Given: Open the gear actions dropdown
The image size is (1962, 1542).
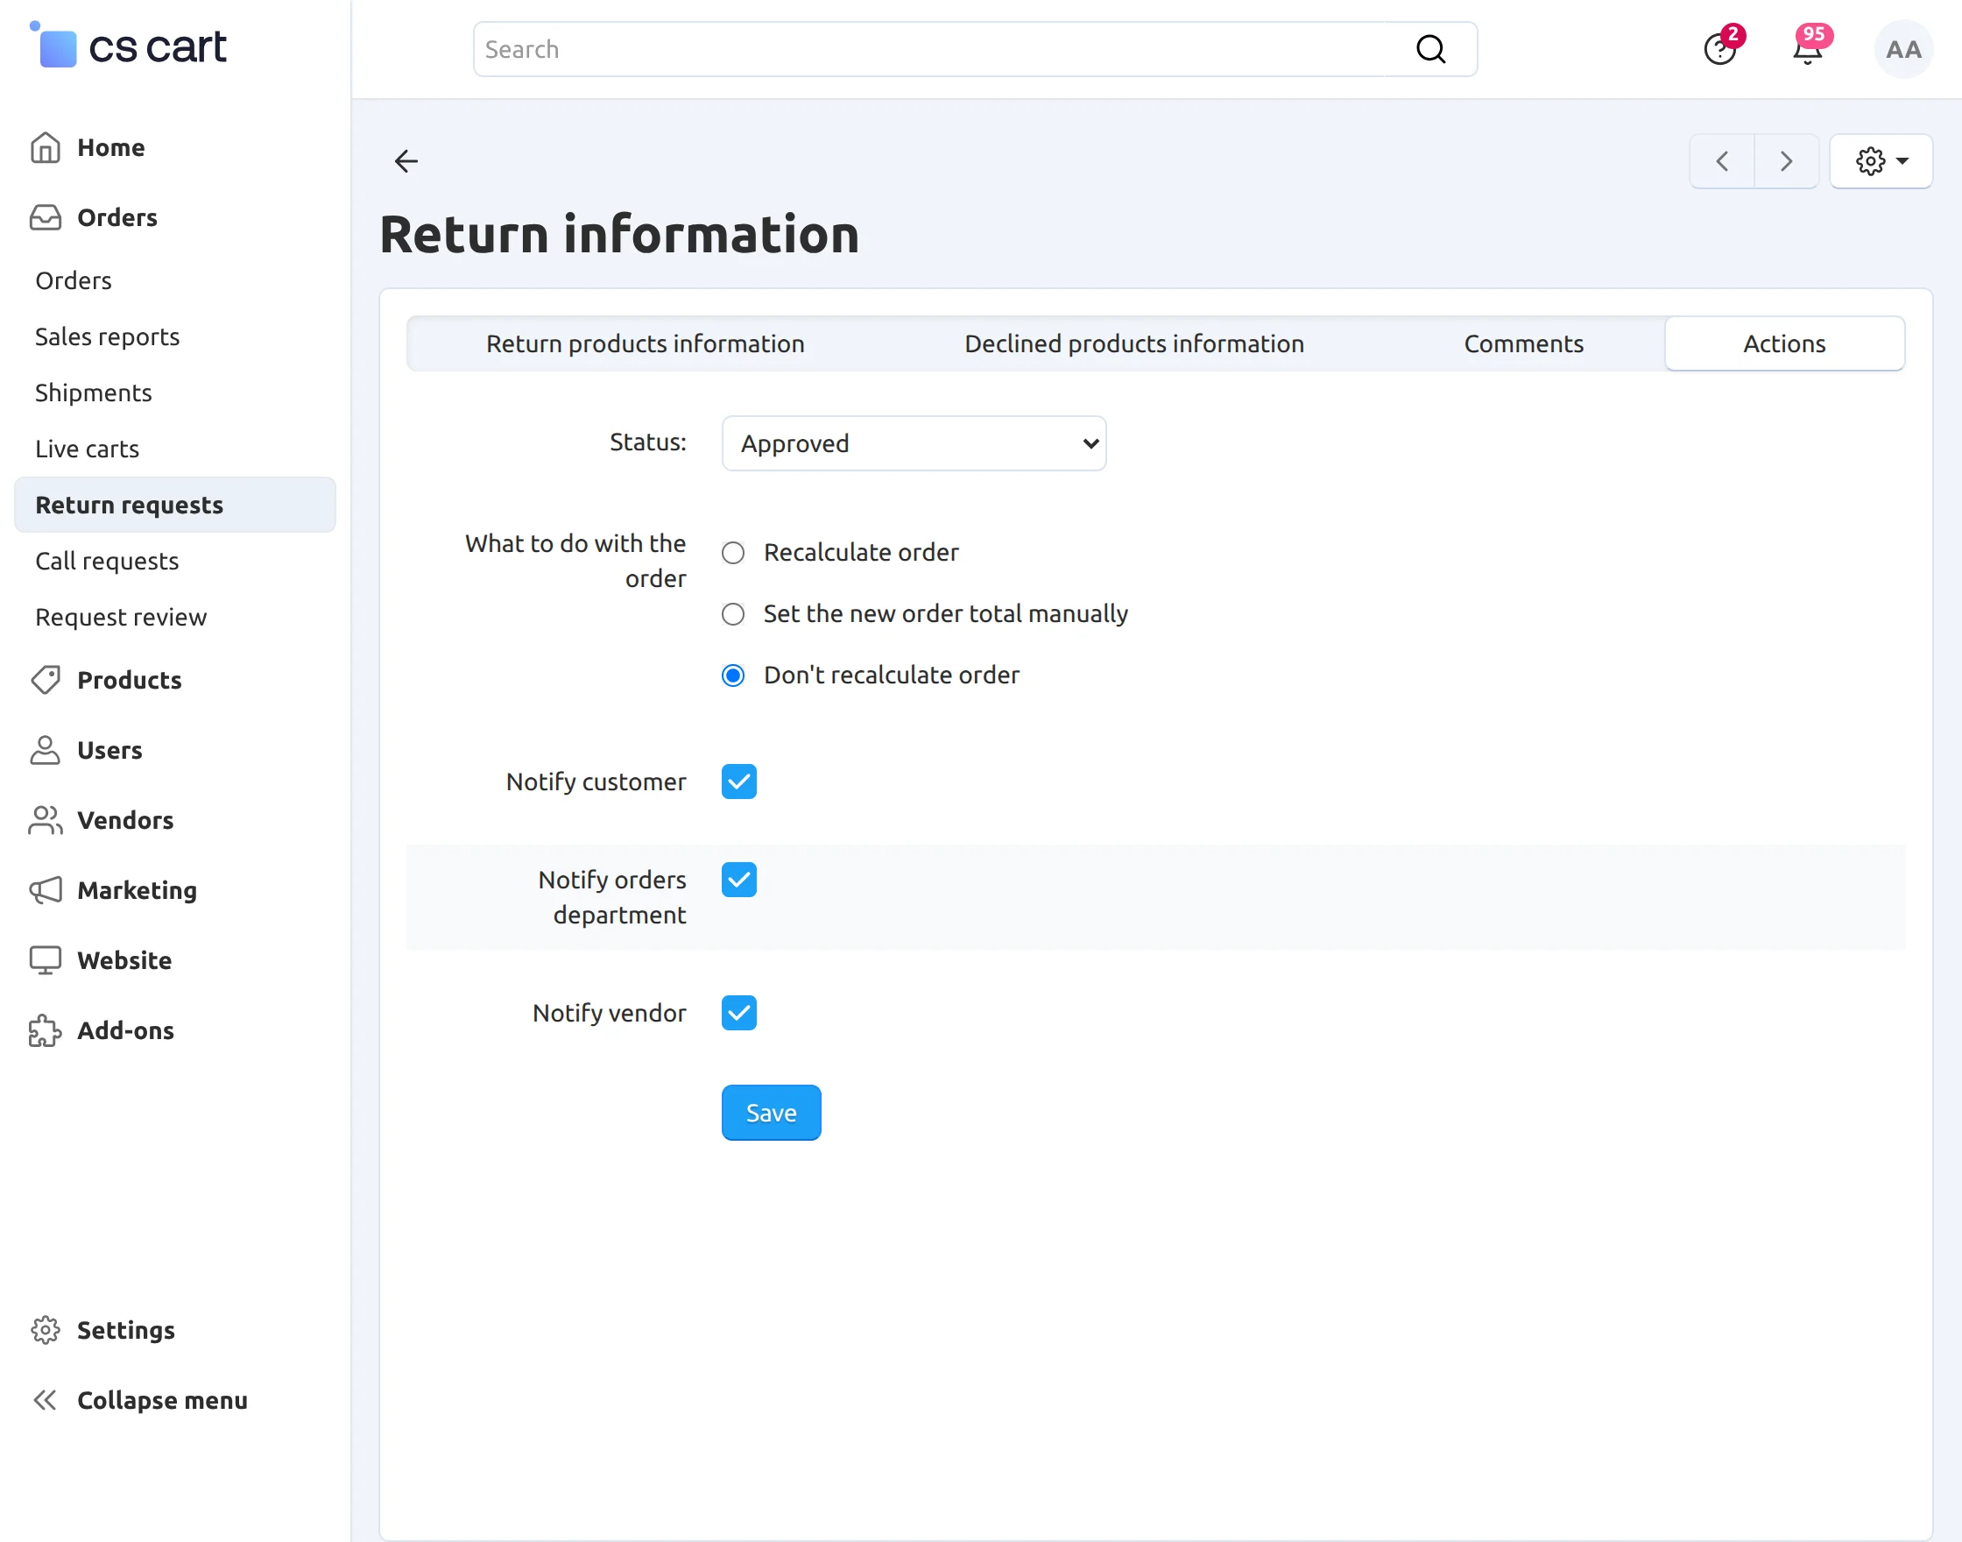Looking at the screenshot, I should pyautogui.click(x=1881, y=160).
